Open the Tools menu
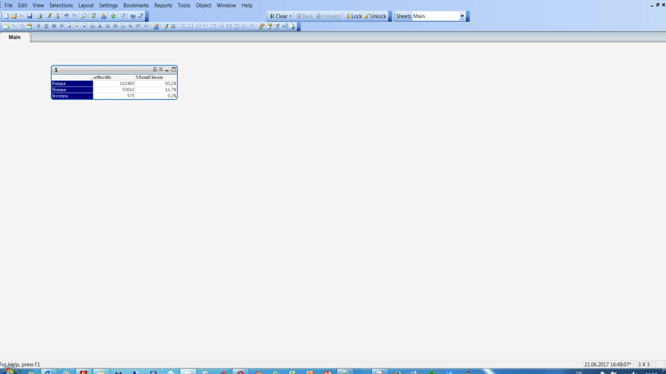Viewport: 666px width, 374px height. [184, 5]
